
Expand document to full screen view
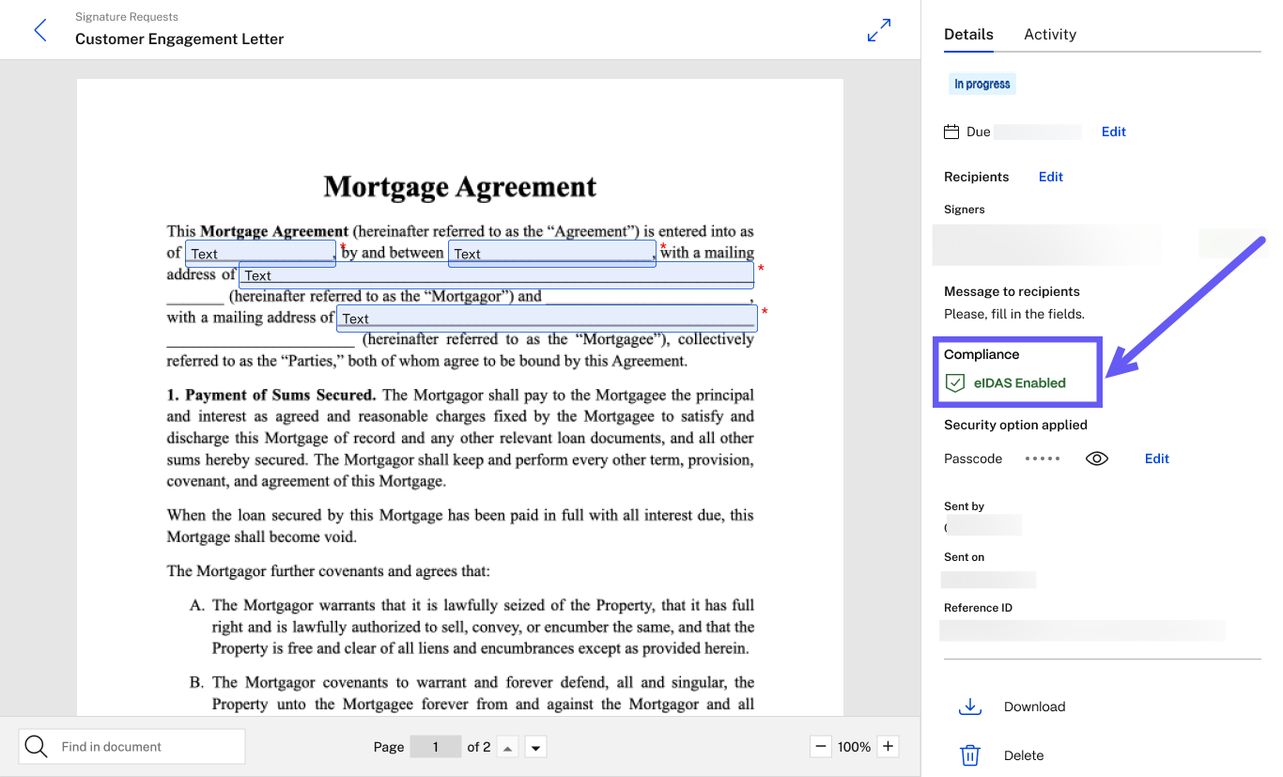click(878, 30)
